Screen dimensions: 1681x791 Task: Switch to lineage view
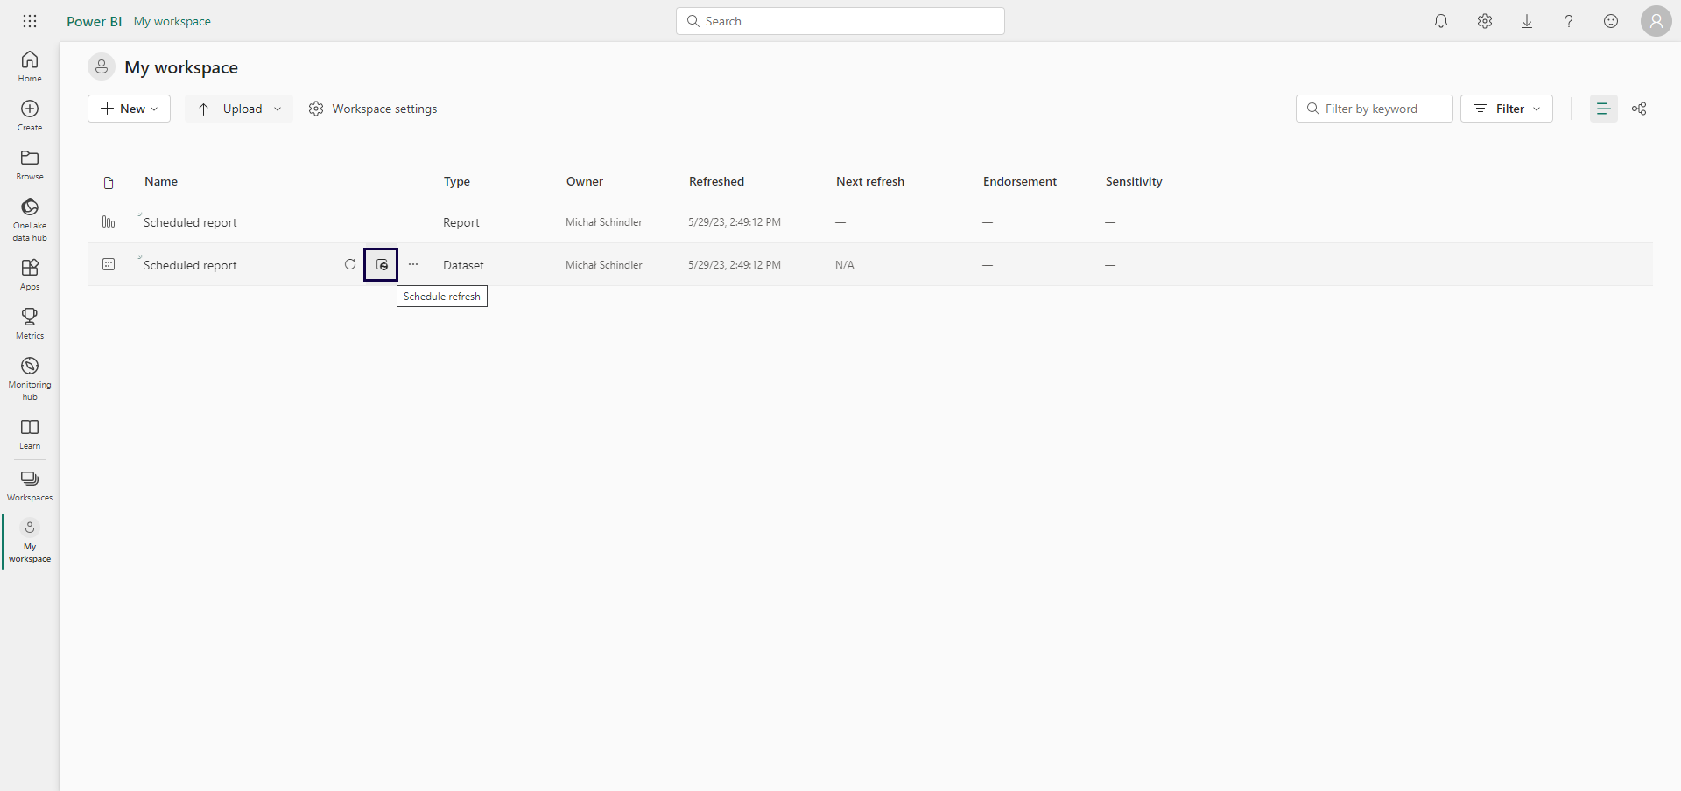tap(1639, 108)
